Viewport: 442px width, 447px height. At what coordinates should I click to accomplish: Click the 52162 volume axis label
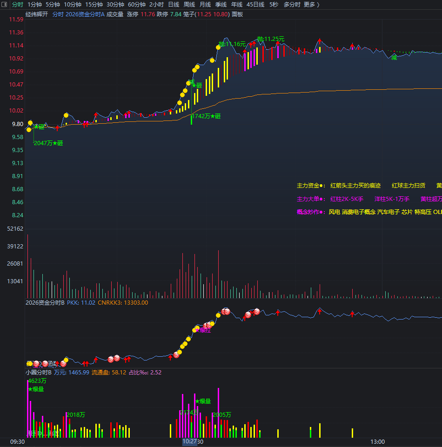(15, 229)
